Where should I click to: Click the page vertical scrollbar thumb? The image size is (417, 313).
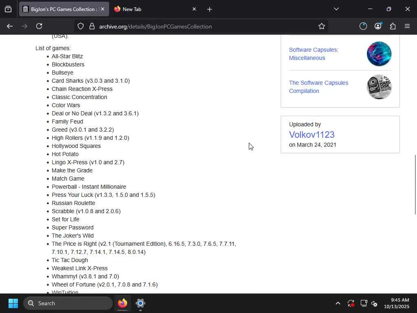(x=415, y=184)
